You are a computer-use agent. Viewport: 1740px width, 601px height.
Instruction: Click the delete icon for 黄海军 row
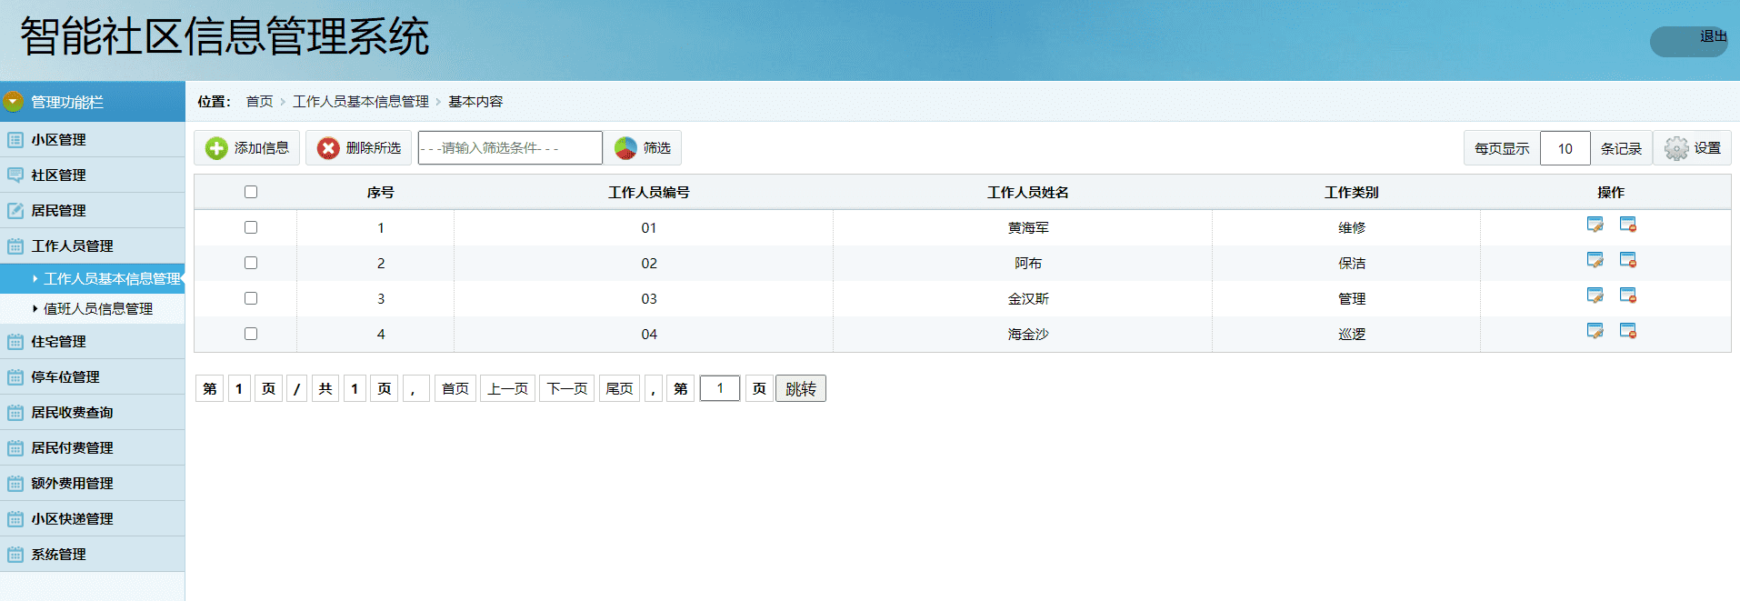point(1627,225)
